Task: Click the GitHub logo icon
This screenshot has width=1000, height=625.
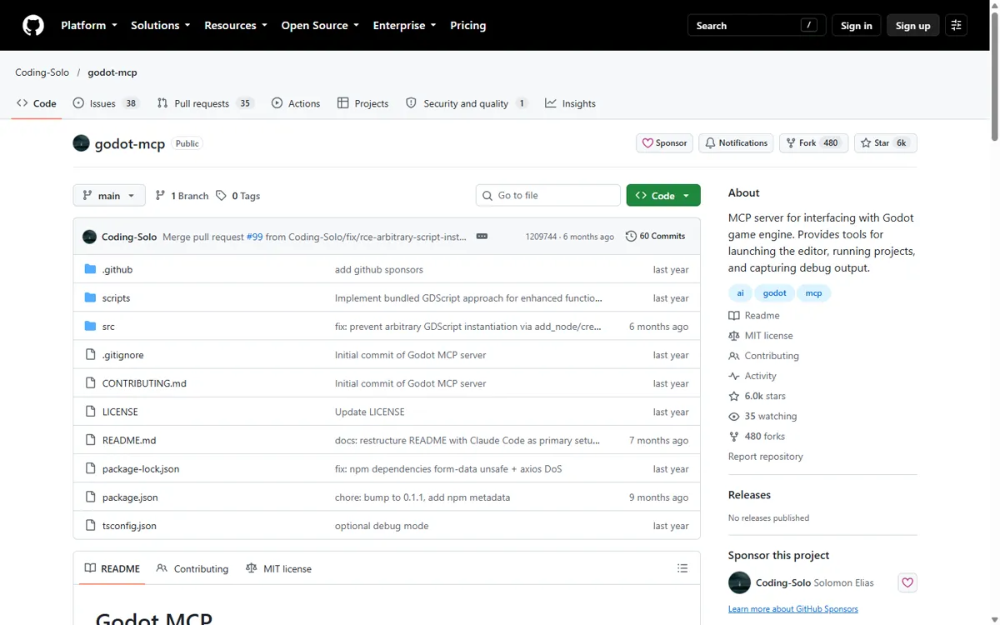Action: click(x=33, y=26)
